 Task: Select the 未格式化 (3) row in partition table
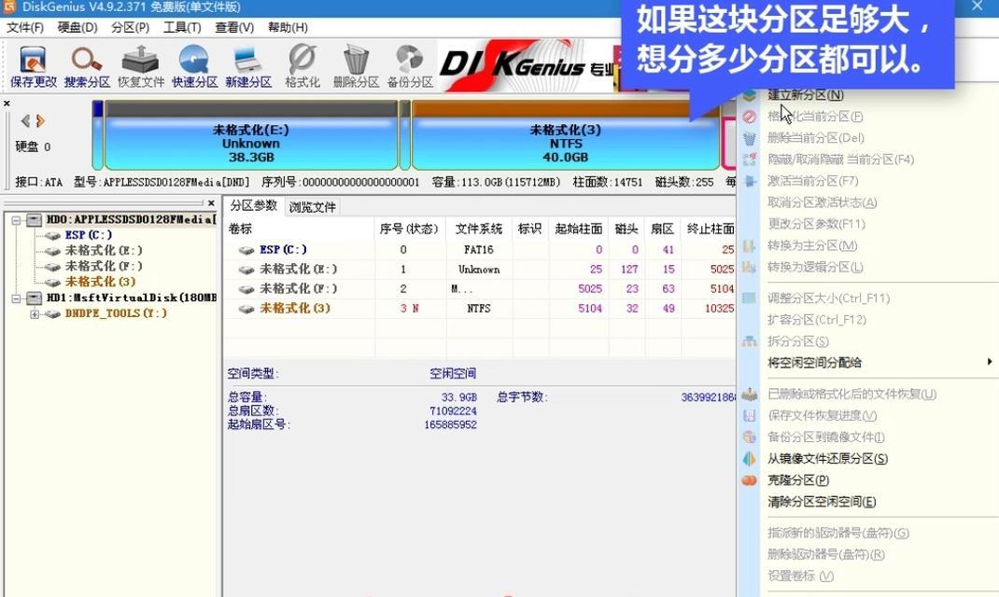pyautogui.click(x=481, y=309)
